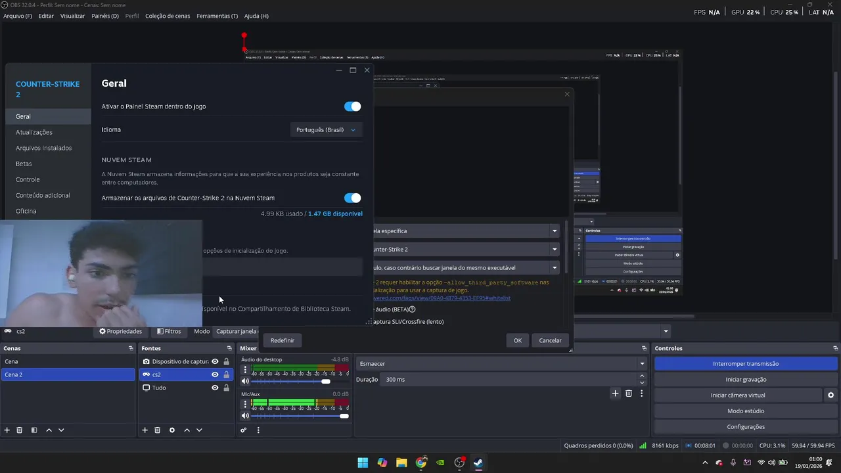
Task: Open Windows Start menu
Action: (363, 462)
